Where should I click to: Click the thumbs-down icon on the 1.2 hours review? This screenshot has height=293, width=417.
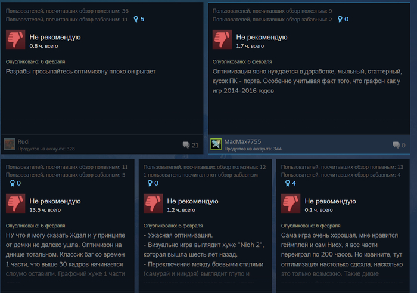[x=153, y=203]
